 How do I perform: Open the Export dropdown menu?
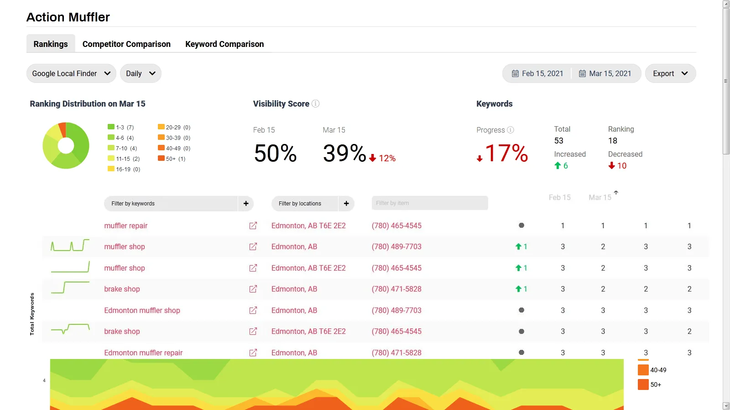(670, 73)
